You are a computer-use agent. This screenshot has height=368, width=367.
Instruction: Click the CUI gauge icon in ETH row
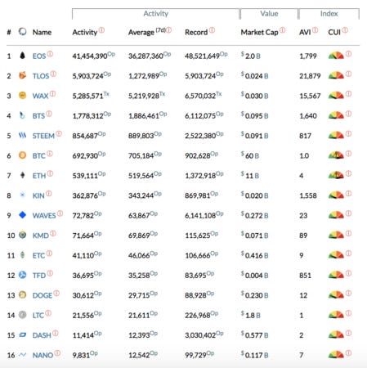point(336,175)
